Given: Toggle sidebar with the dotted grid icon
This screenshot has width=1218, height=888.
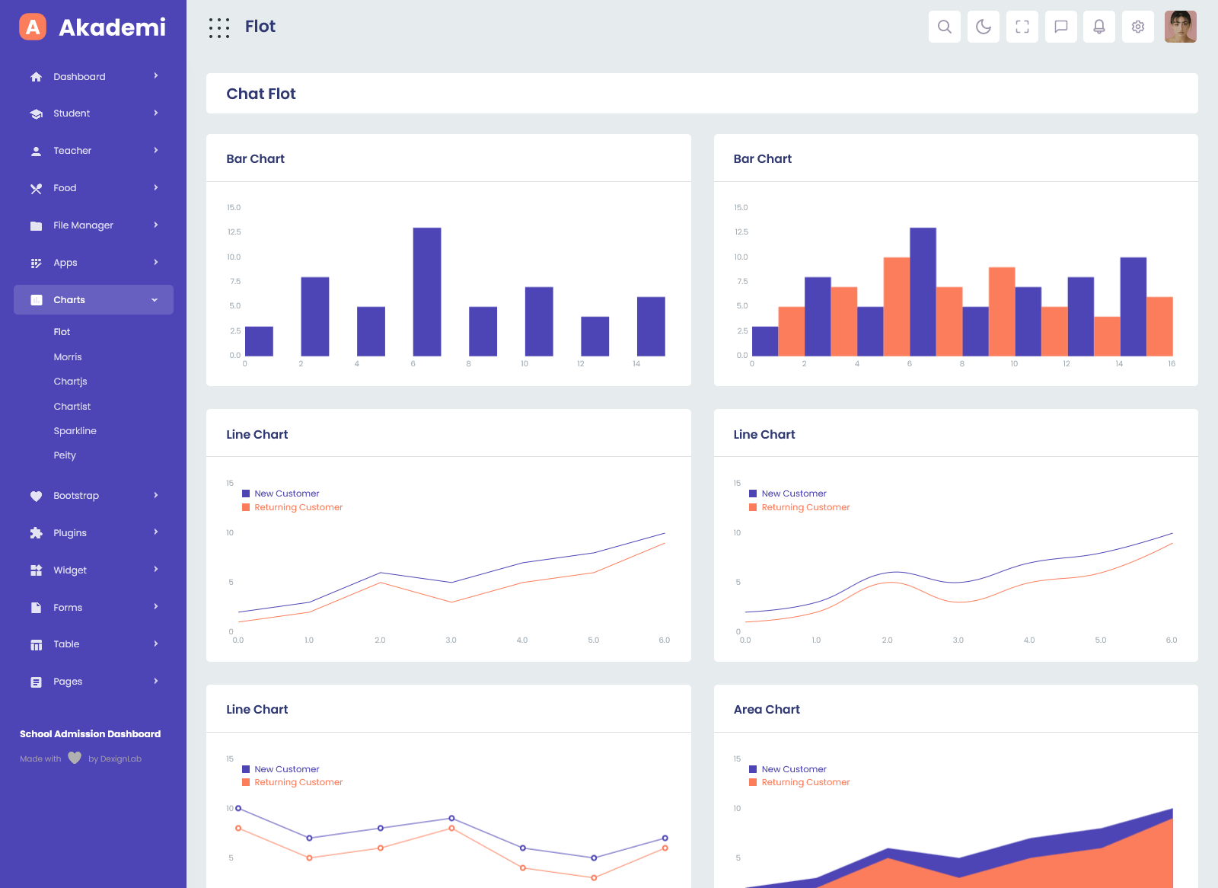Looking at the screenshot, I should 219,28.
